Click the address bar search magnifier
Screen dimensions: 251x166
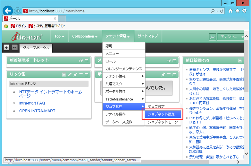213,11
